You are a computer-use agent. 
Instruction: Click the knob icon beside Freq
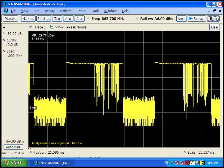(88, 19)
